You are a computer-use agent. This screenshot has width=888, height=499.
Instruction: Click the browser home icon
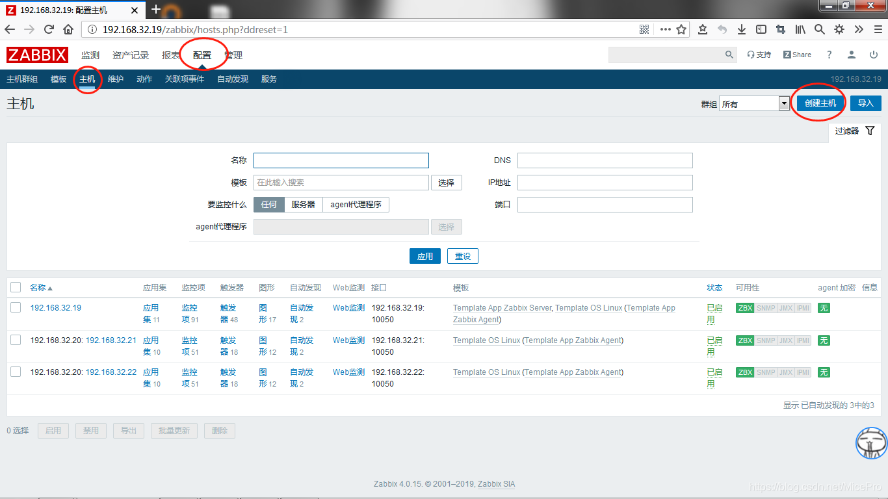(x=68, y=29)
